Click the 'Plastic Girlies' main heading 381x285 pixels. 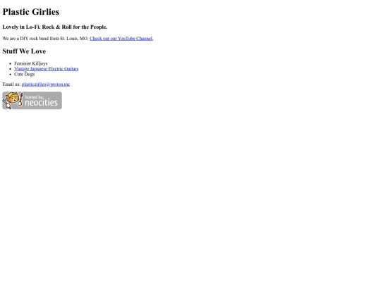[x=30, y=12]
